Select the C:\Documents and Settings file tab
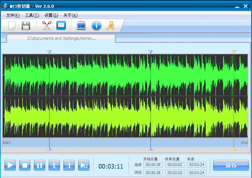The image size is (252, 178). click(x=61, y=38)
